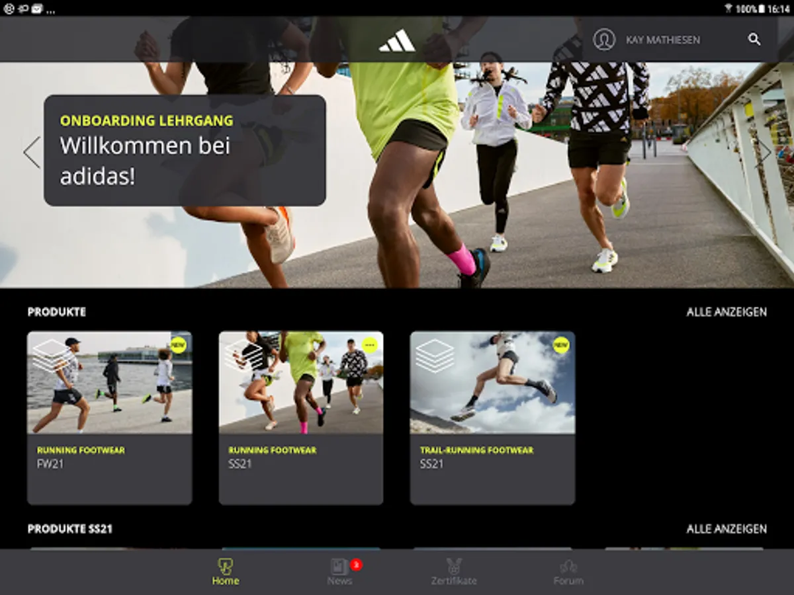This screenshot has width=794, height=595.
Task: Tap stack icon on Running Footwear FW21 card
Action: pos(51,356)
